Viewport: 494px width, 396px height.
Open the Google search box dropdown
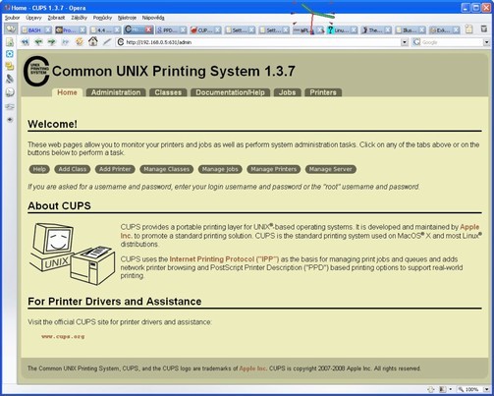tap(486, 42)
